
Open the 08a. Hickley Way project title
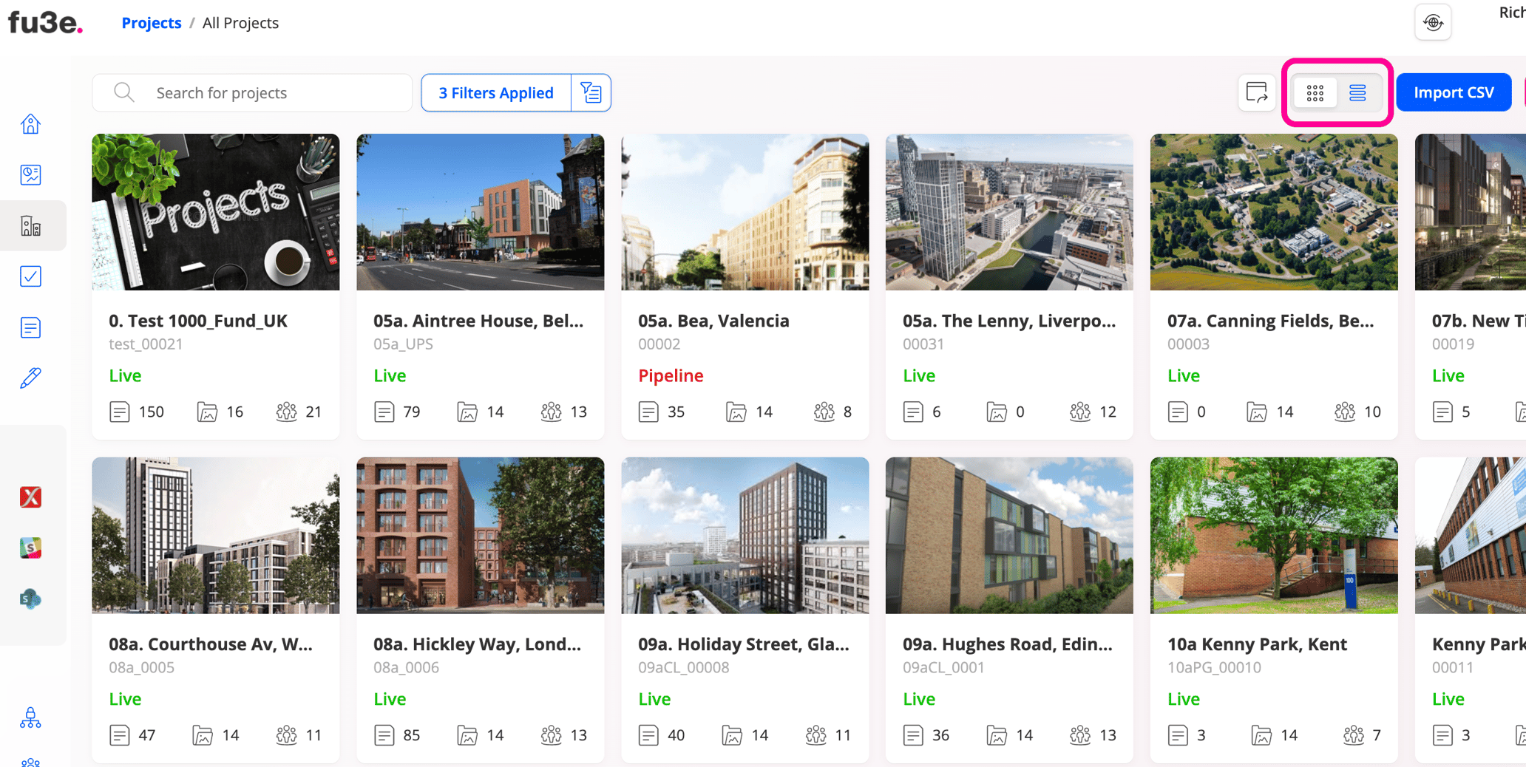click(477, 644)
